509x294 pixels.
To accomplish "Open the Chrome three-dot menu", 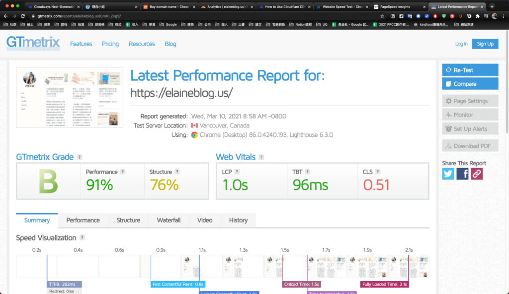I will pyautogui.click(x=503, y=16).
